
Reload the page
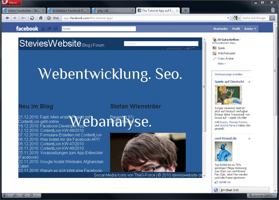[32, 18]
